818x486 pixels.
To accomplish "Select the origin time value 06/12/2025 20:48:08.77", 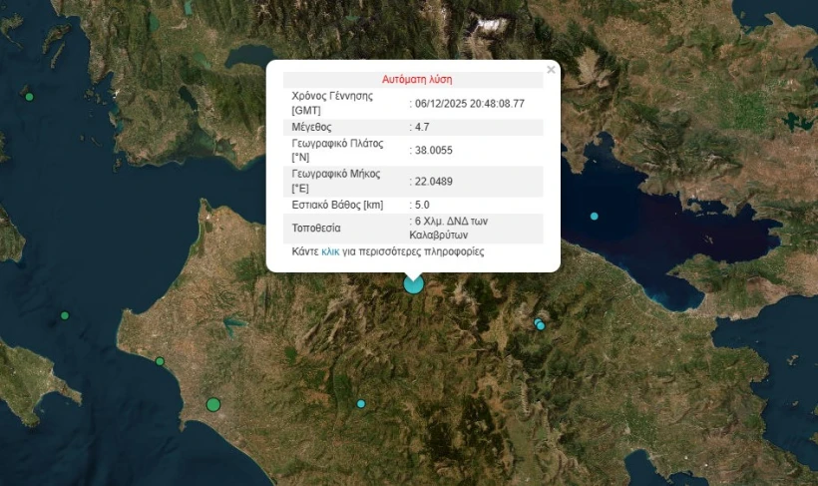I will click(470, 104).
